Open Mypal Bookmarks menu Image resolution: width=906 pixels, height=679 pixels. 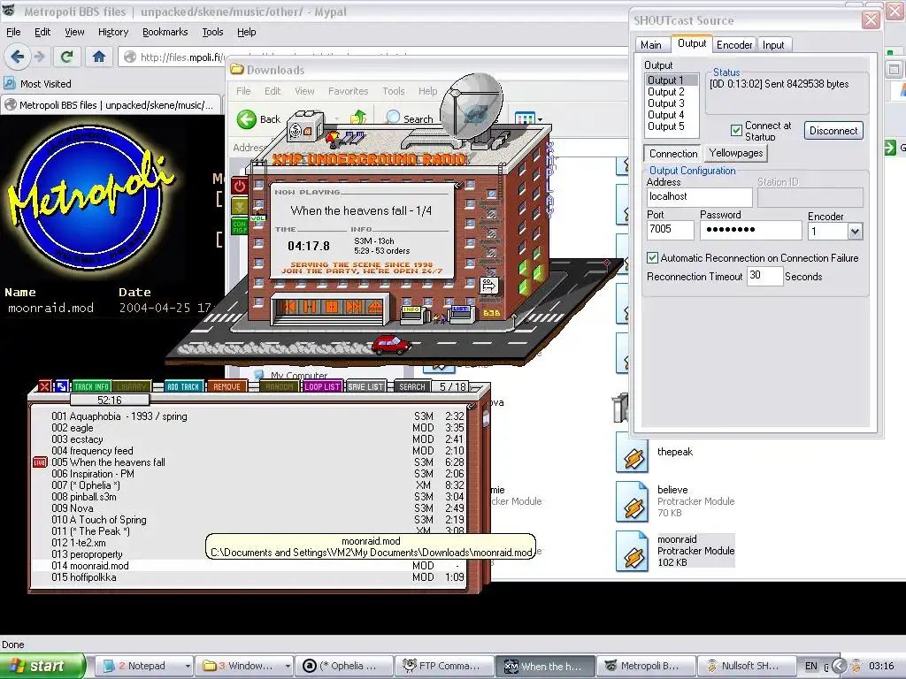click(x=165, y=32)
